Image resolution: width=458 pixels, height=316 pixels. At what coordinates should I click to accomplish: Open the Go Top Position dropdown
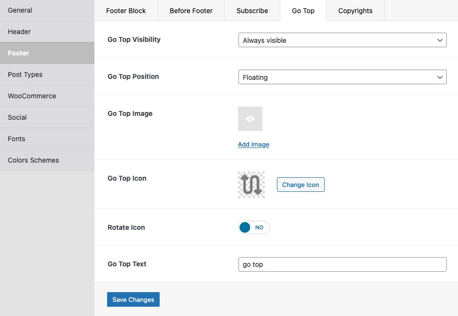coord(342,77)
